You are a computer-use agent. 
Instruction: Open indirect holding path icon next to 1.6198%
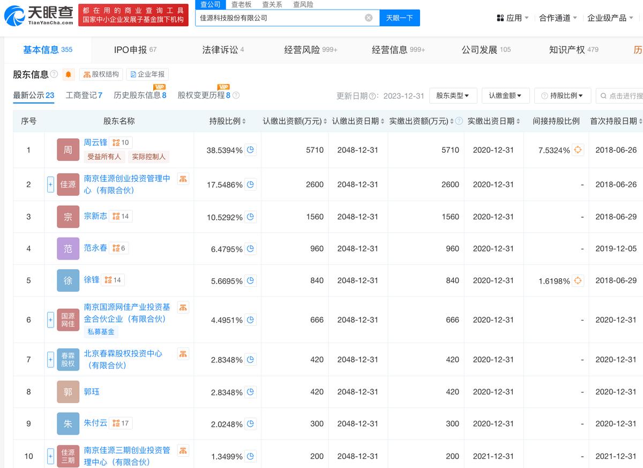click(x=578, y=280)
